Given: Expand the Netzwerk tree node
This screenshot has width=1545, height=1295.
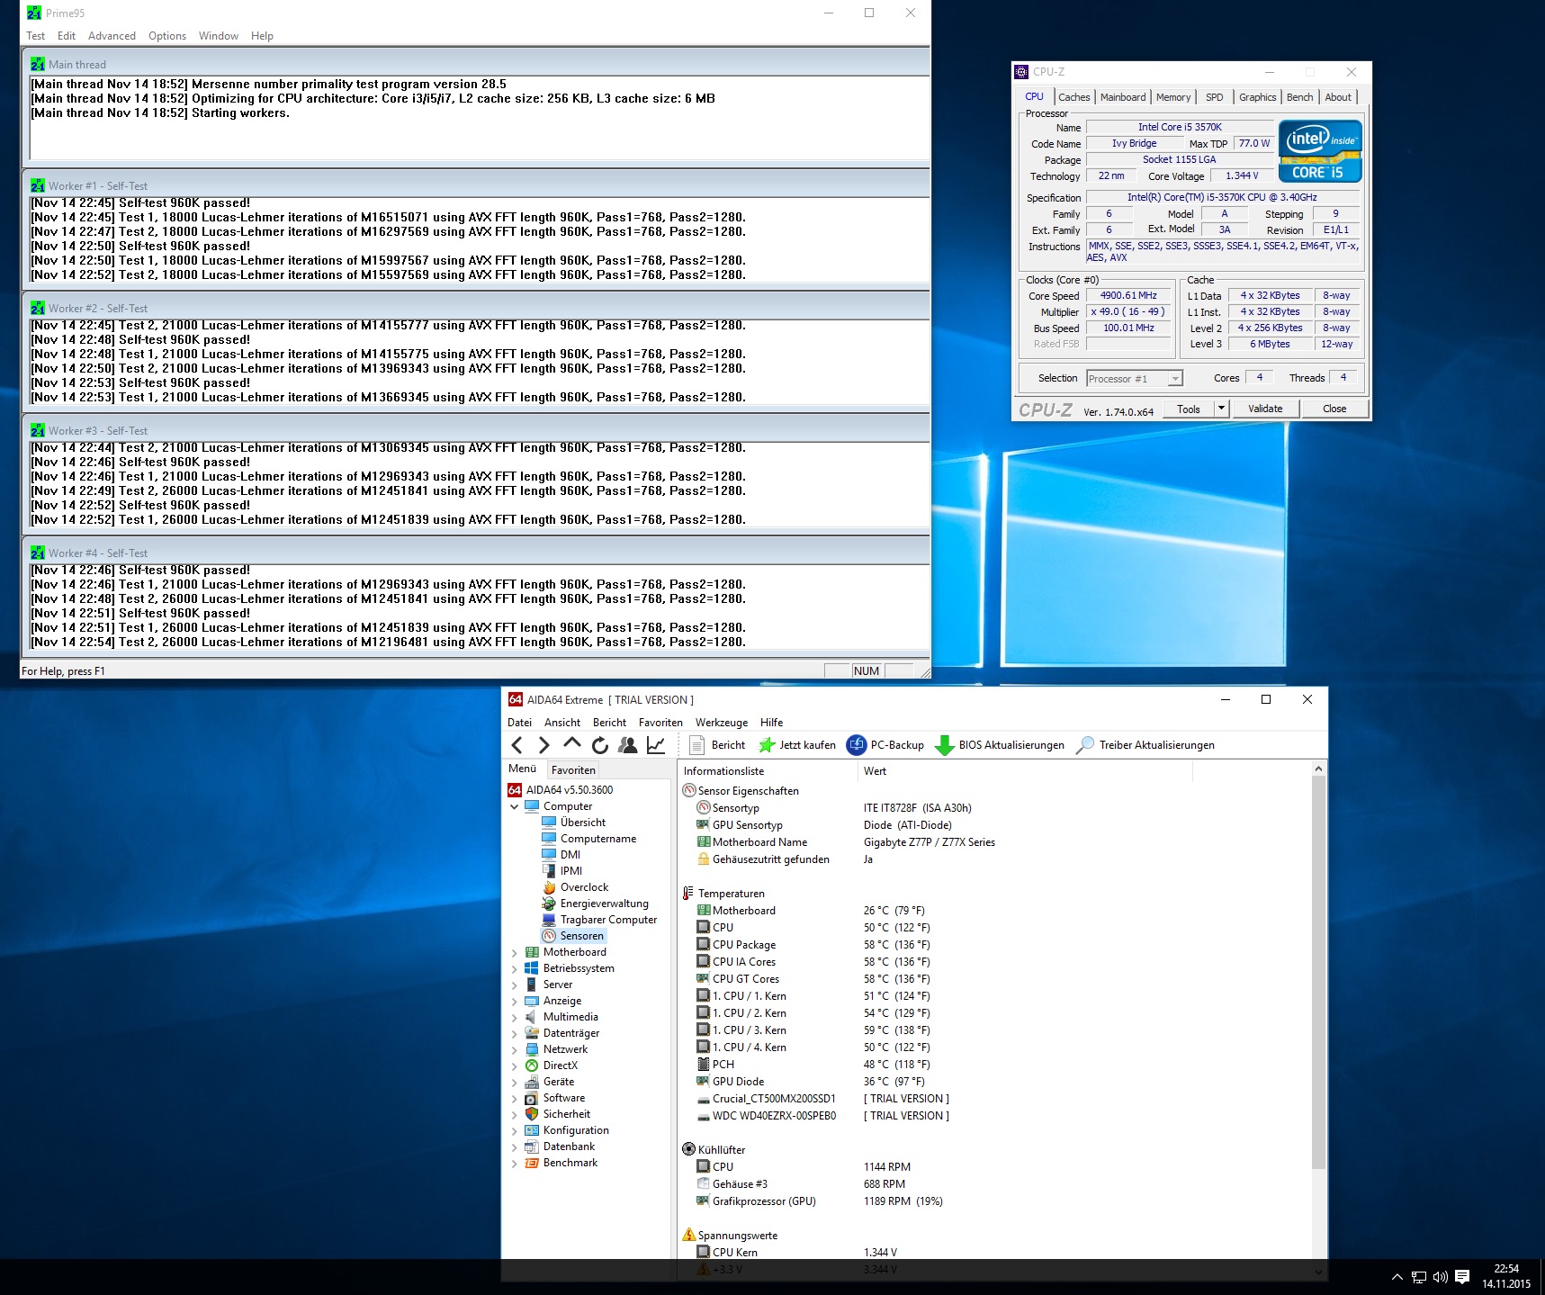Looking at the screenshot, I should coord(515,1049).
